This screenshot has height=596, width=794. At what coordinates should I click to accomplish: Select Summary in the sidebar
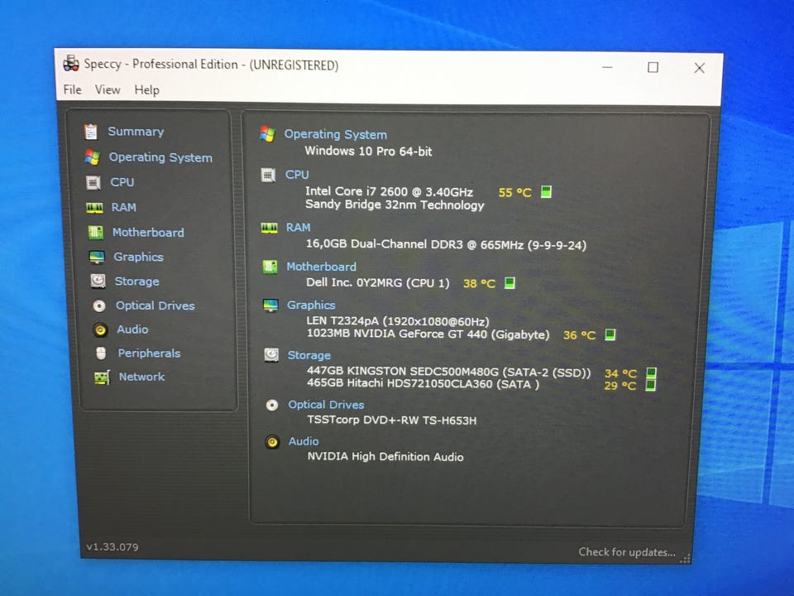[136, 132]
